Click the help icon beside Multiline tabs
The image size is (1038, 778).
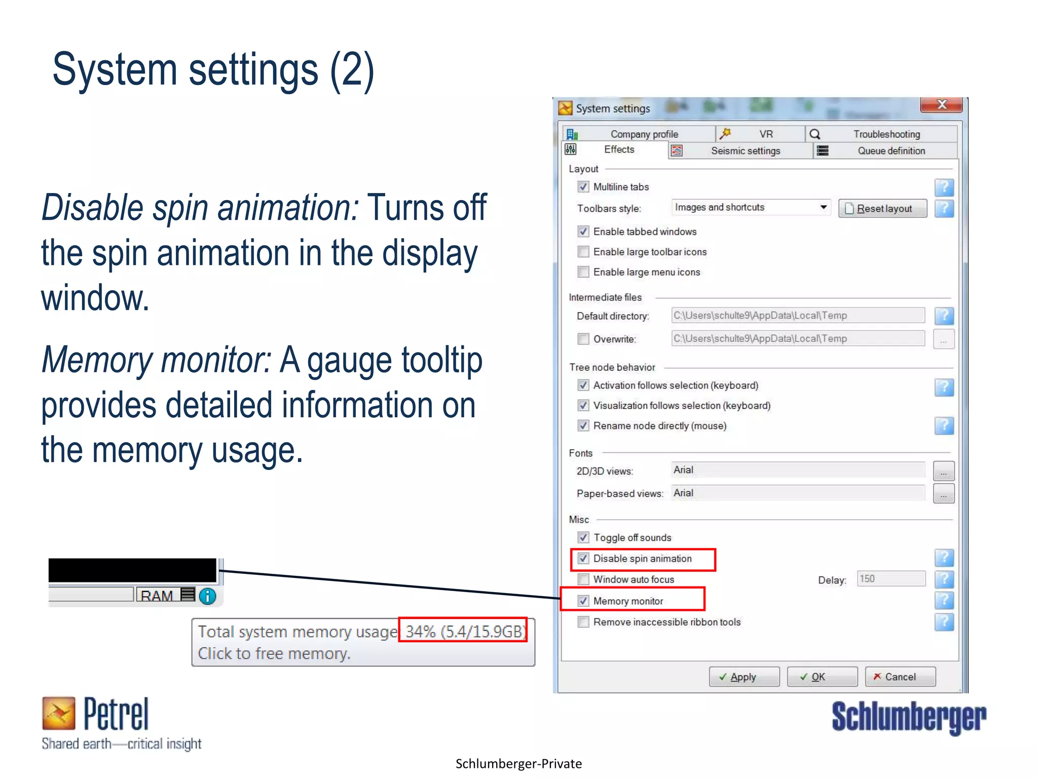click(944, 187)
